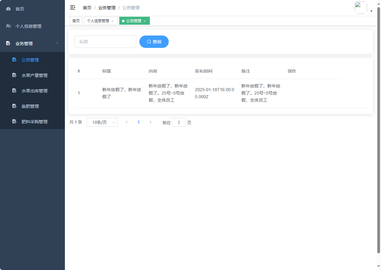Select the 公告管理 menu icon
This screenshot has width=381, height=270.
click(x=14, y=60)
